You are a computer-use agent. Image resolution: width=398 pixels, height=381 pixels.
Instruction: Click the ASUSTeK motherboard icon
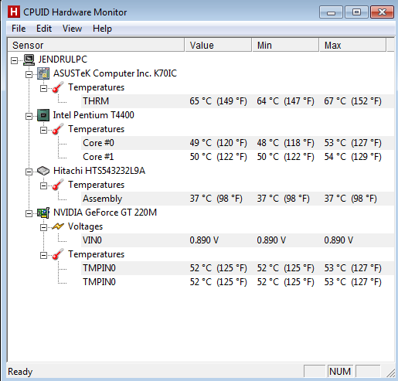coord(43,73)
